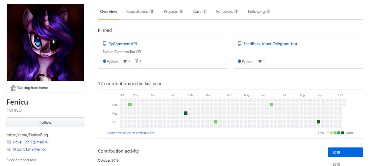The width and height of the screenshot is (370, 166).
Task: Open the Overview tab
Action: 109,12
